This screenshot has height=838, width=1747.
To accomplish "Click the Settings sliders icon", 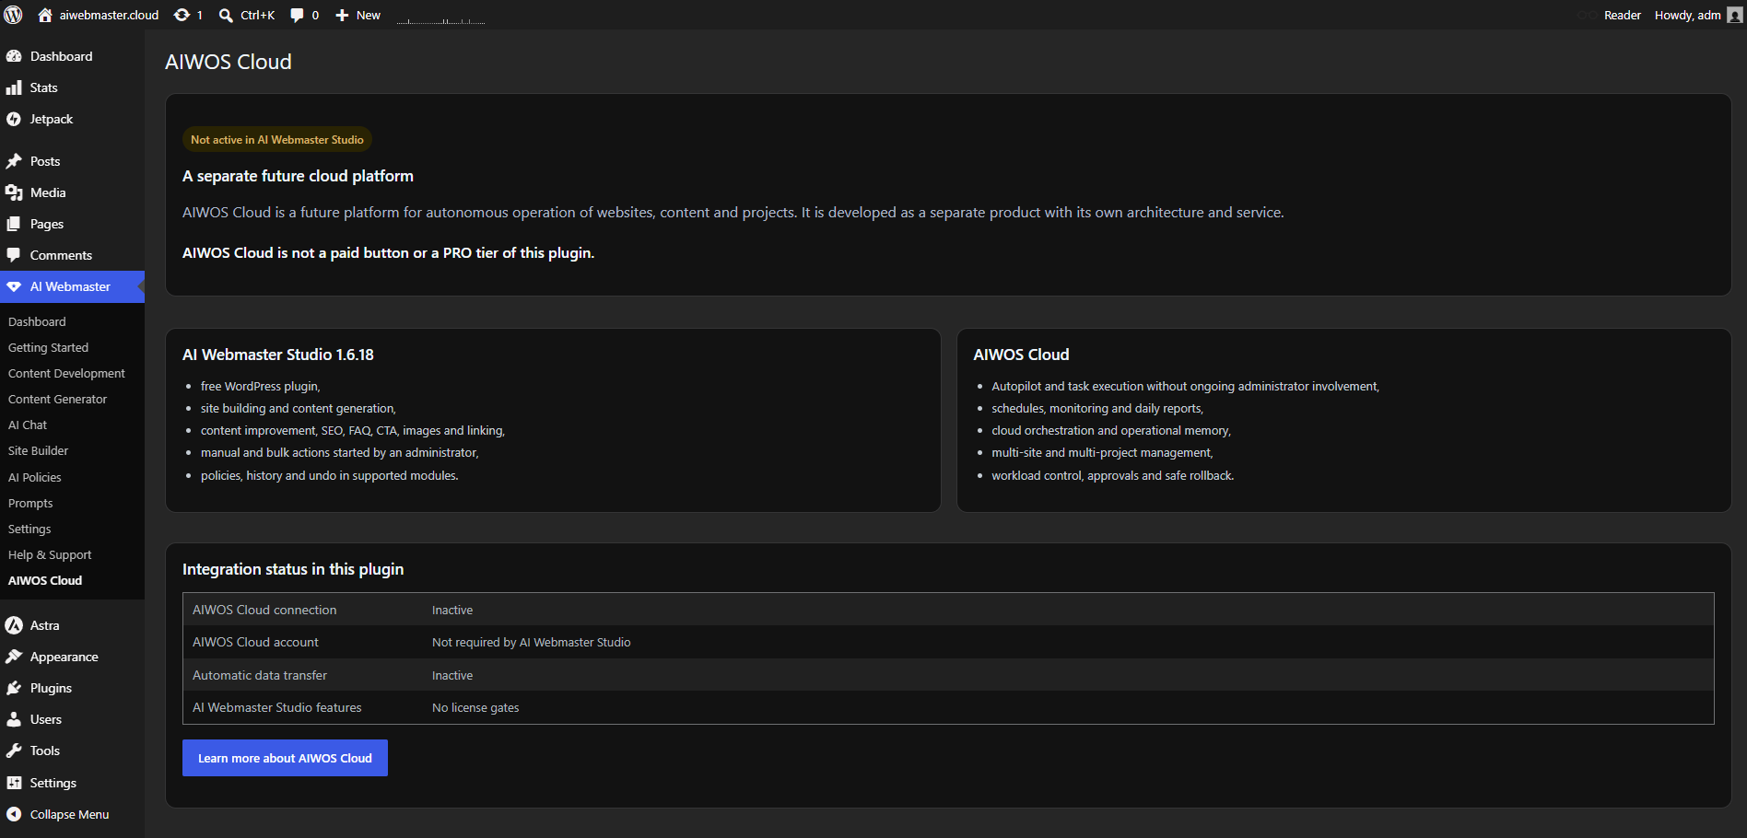I will (14, 783).
